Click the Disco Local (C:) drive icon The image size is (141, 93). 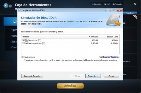(26, 40)
